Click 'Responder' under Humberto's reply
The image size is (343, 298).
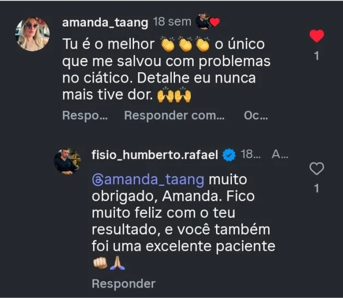click(x=124, y=283)
